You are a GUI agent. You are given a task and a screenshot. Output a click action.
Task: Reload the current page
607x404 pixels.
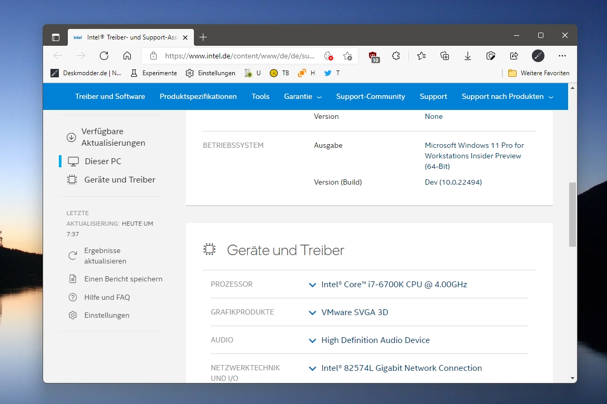(x=104, y=56)
